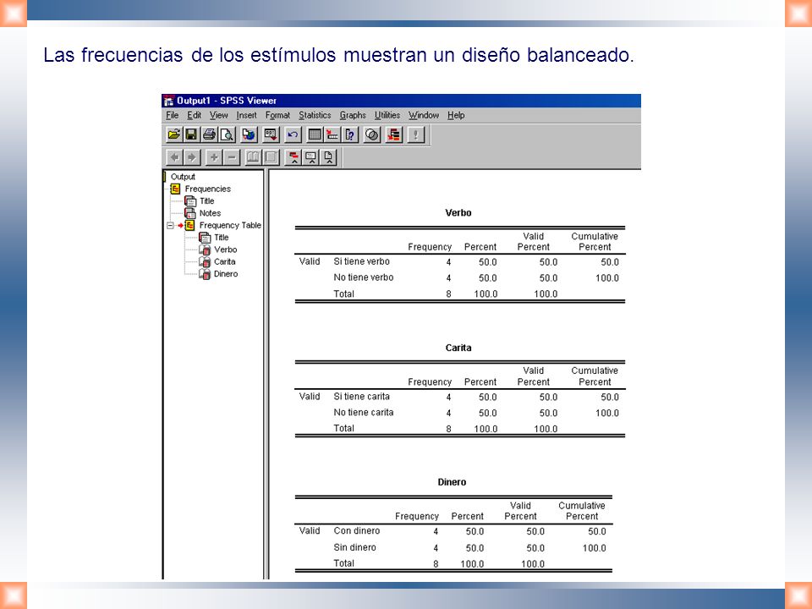The height and width of the screenshot is (609, 812).
Task: Click the Frequencies folder icon in outline
Action: pyautogui.click(x=176, y=189)
